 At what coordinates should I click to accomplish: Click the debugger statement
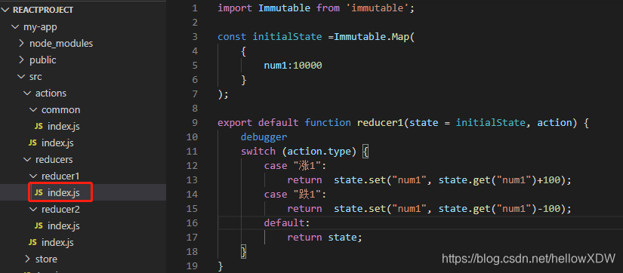(264, 137)
